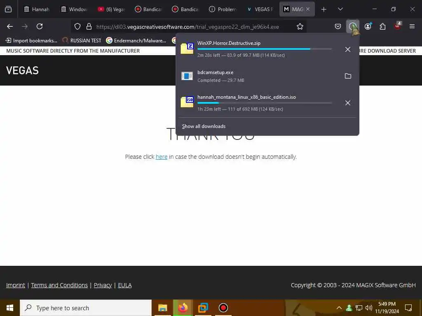Screen dimensions: 422x316
Task: Toggle the downloads panel toolbar button
Action: coord(353,26)
